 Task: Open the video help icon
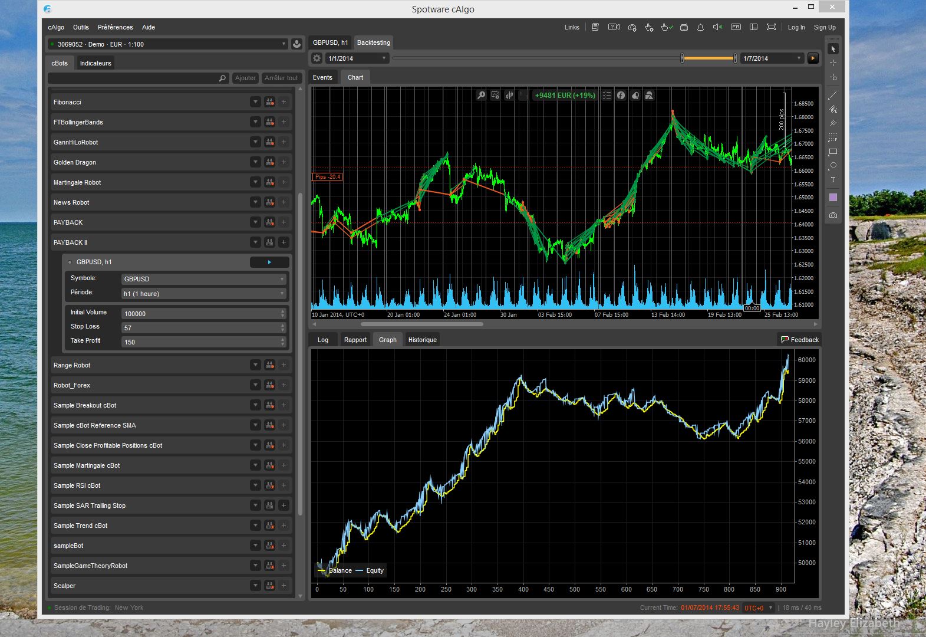614,27
